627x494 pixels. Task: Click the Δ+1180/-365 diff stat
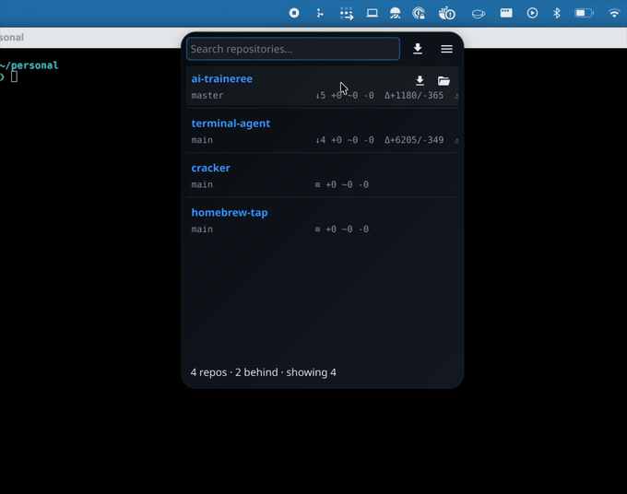point(414,96)
